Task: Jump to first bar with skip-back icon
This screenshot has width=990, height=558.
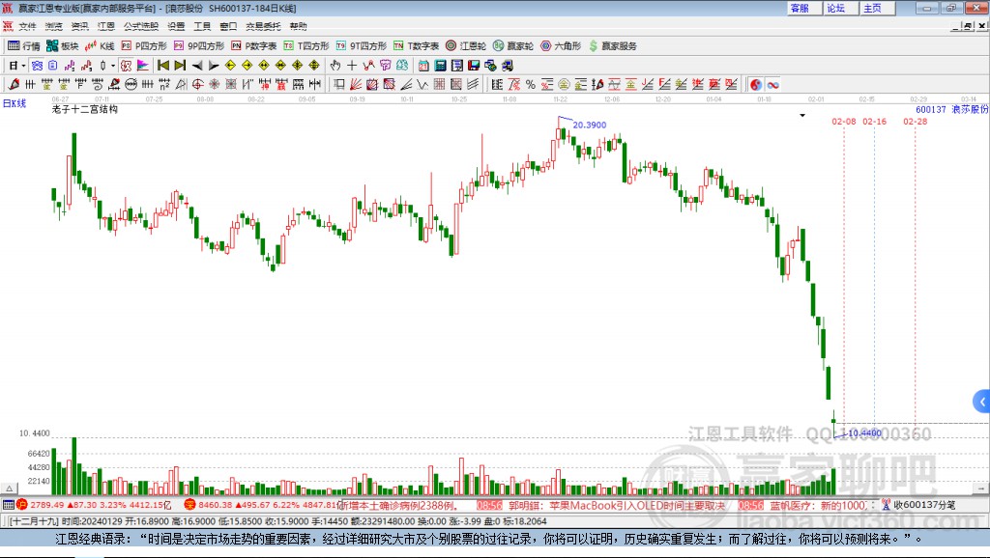Action: [x=162, y=66]
